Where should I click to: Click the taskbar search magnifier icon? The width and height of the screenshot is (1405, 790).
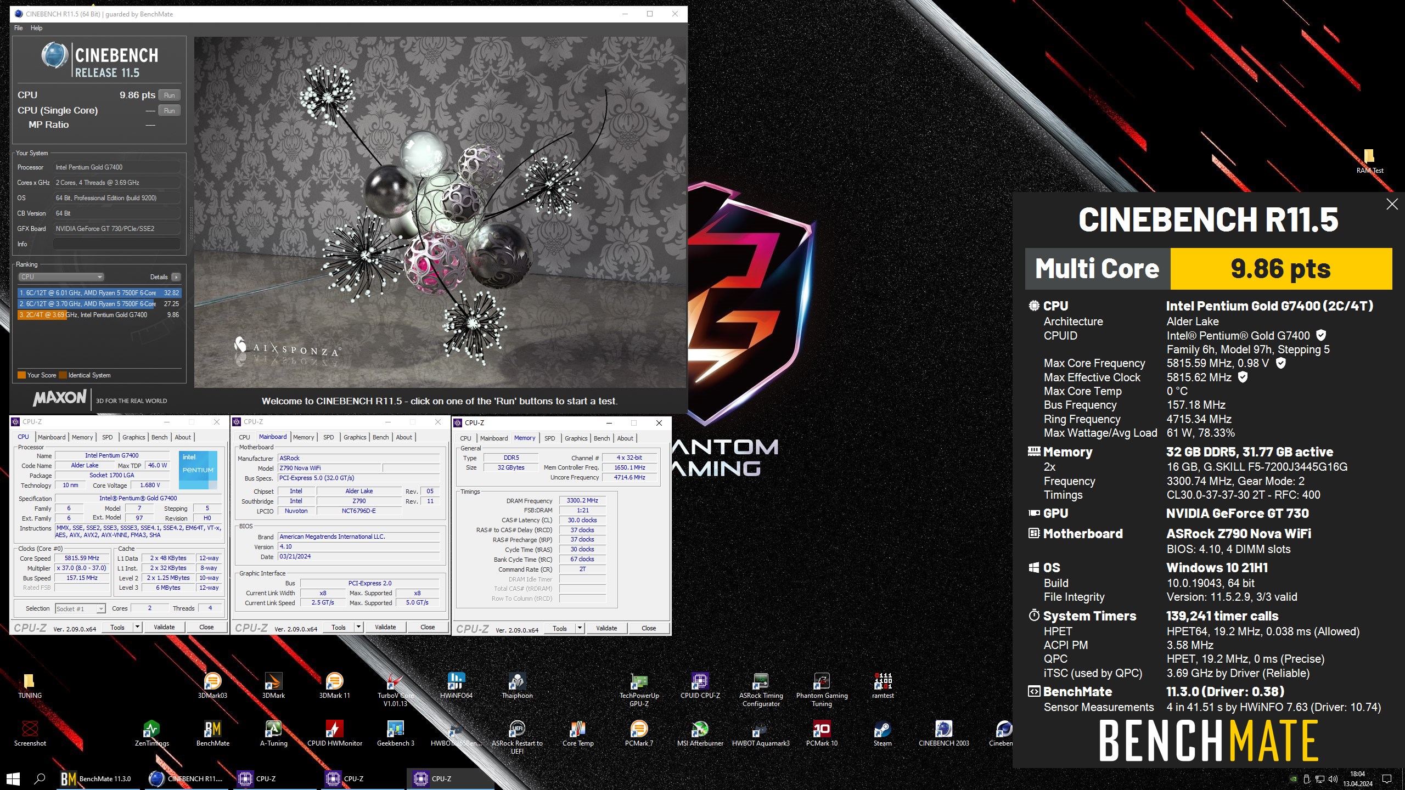point(40,778)
